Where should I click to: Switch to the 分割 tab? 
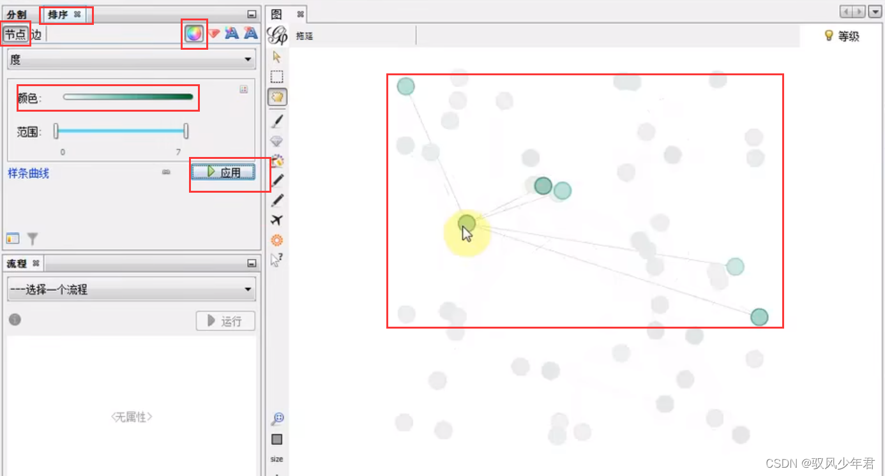coord(17,14)
